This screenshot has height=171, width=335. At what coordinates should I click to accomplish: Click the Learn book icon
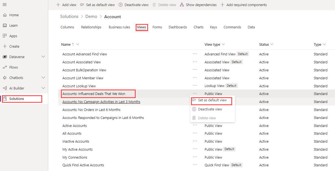tap(5, 26)
